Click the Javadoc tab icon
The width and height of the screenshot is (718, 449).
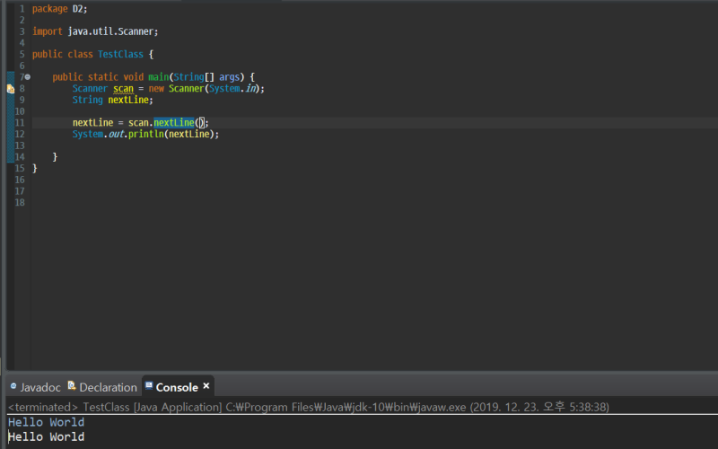click(13, 387)
